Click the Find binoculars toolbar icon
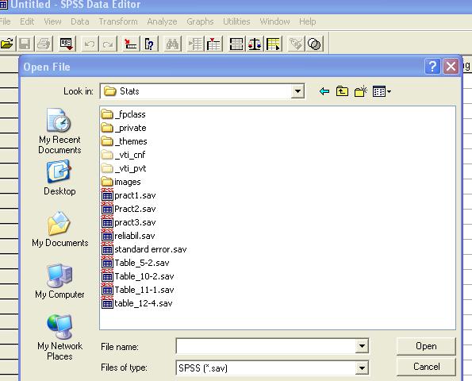 coord(172,44)
